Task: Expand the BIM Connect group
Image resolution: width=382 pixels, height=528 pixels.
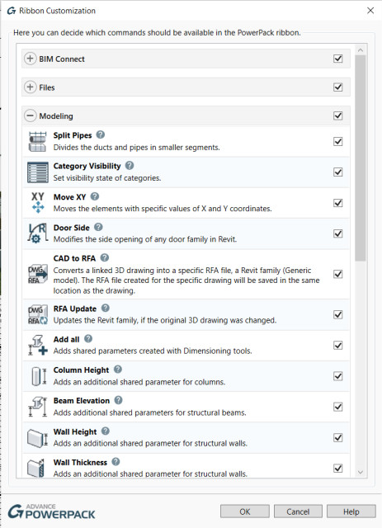Action: (x=30, y=59)
